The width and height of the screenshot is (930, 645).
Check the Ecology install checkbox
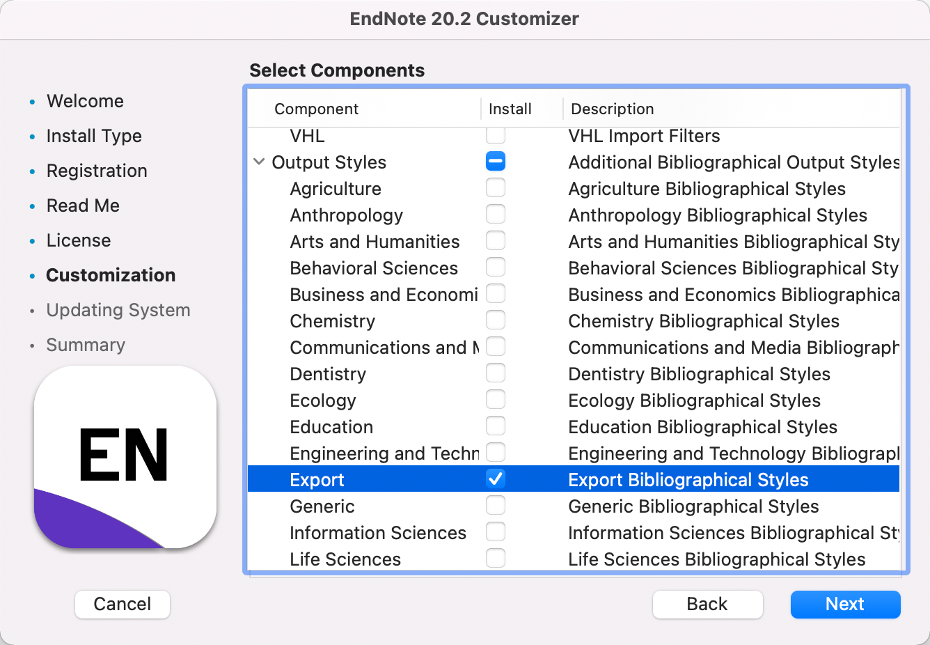pos(496,400)
